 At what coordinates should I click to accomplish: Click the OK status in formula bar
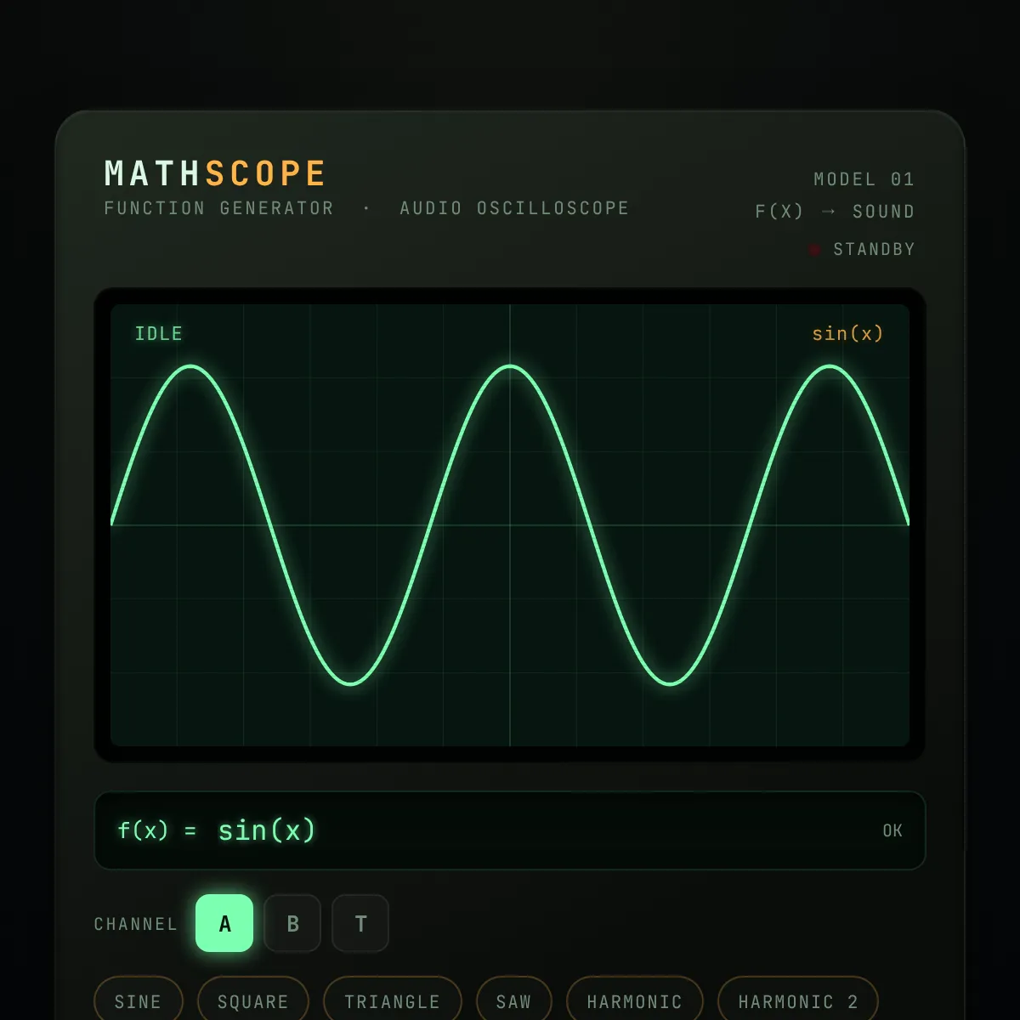click(x=892, y=830)
